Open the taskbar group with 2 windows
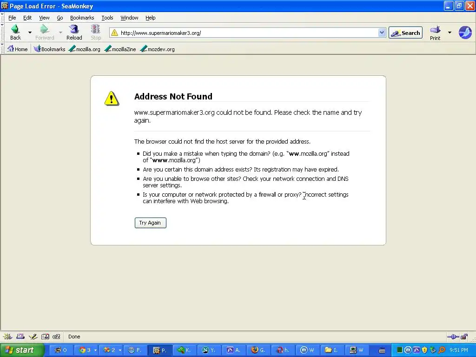Screen dimensions: 476x357 tap(112, 350)
